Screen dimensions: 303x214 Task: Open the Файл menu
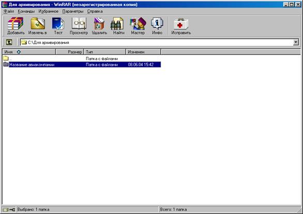point(9,11)
